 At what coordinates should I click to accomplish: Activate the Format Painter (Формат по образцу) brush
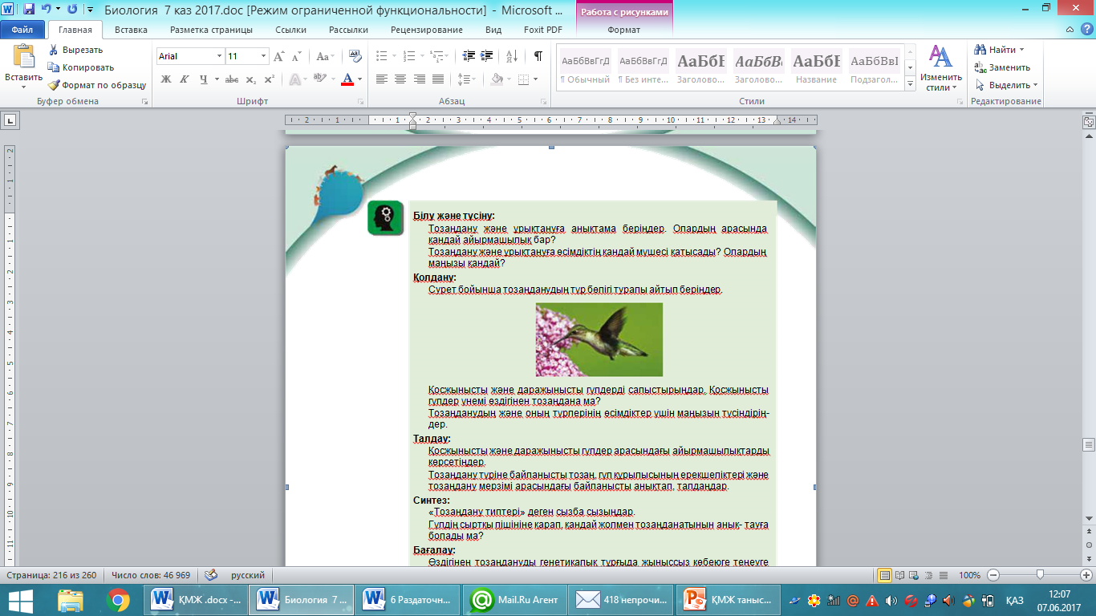point(54,85)
